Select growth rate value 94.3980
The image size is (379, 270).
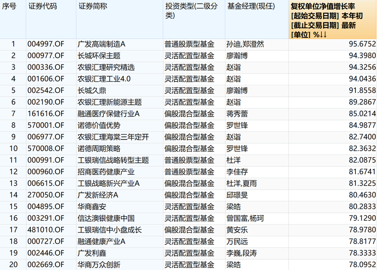pyautogui.click(x=362, y=56)
